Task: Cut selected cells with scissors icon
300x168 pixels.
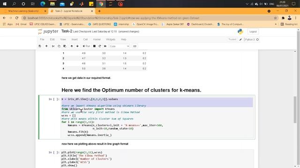Action: coord(53,46)
